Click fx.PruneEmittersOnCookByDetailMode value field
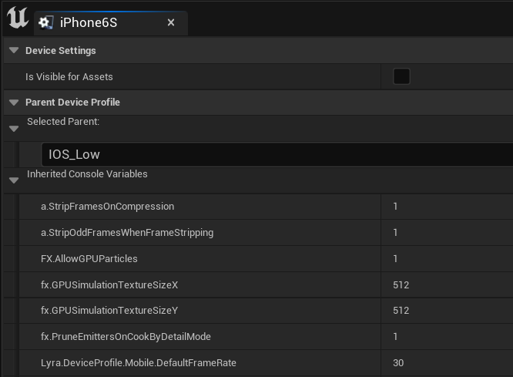 pos(447,337)
